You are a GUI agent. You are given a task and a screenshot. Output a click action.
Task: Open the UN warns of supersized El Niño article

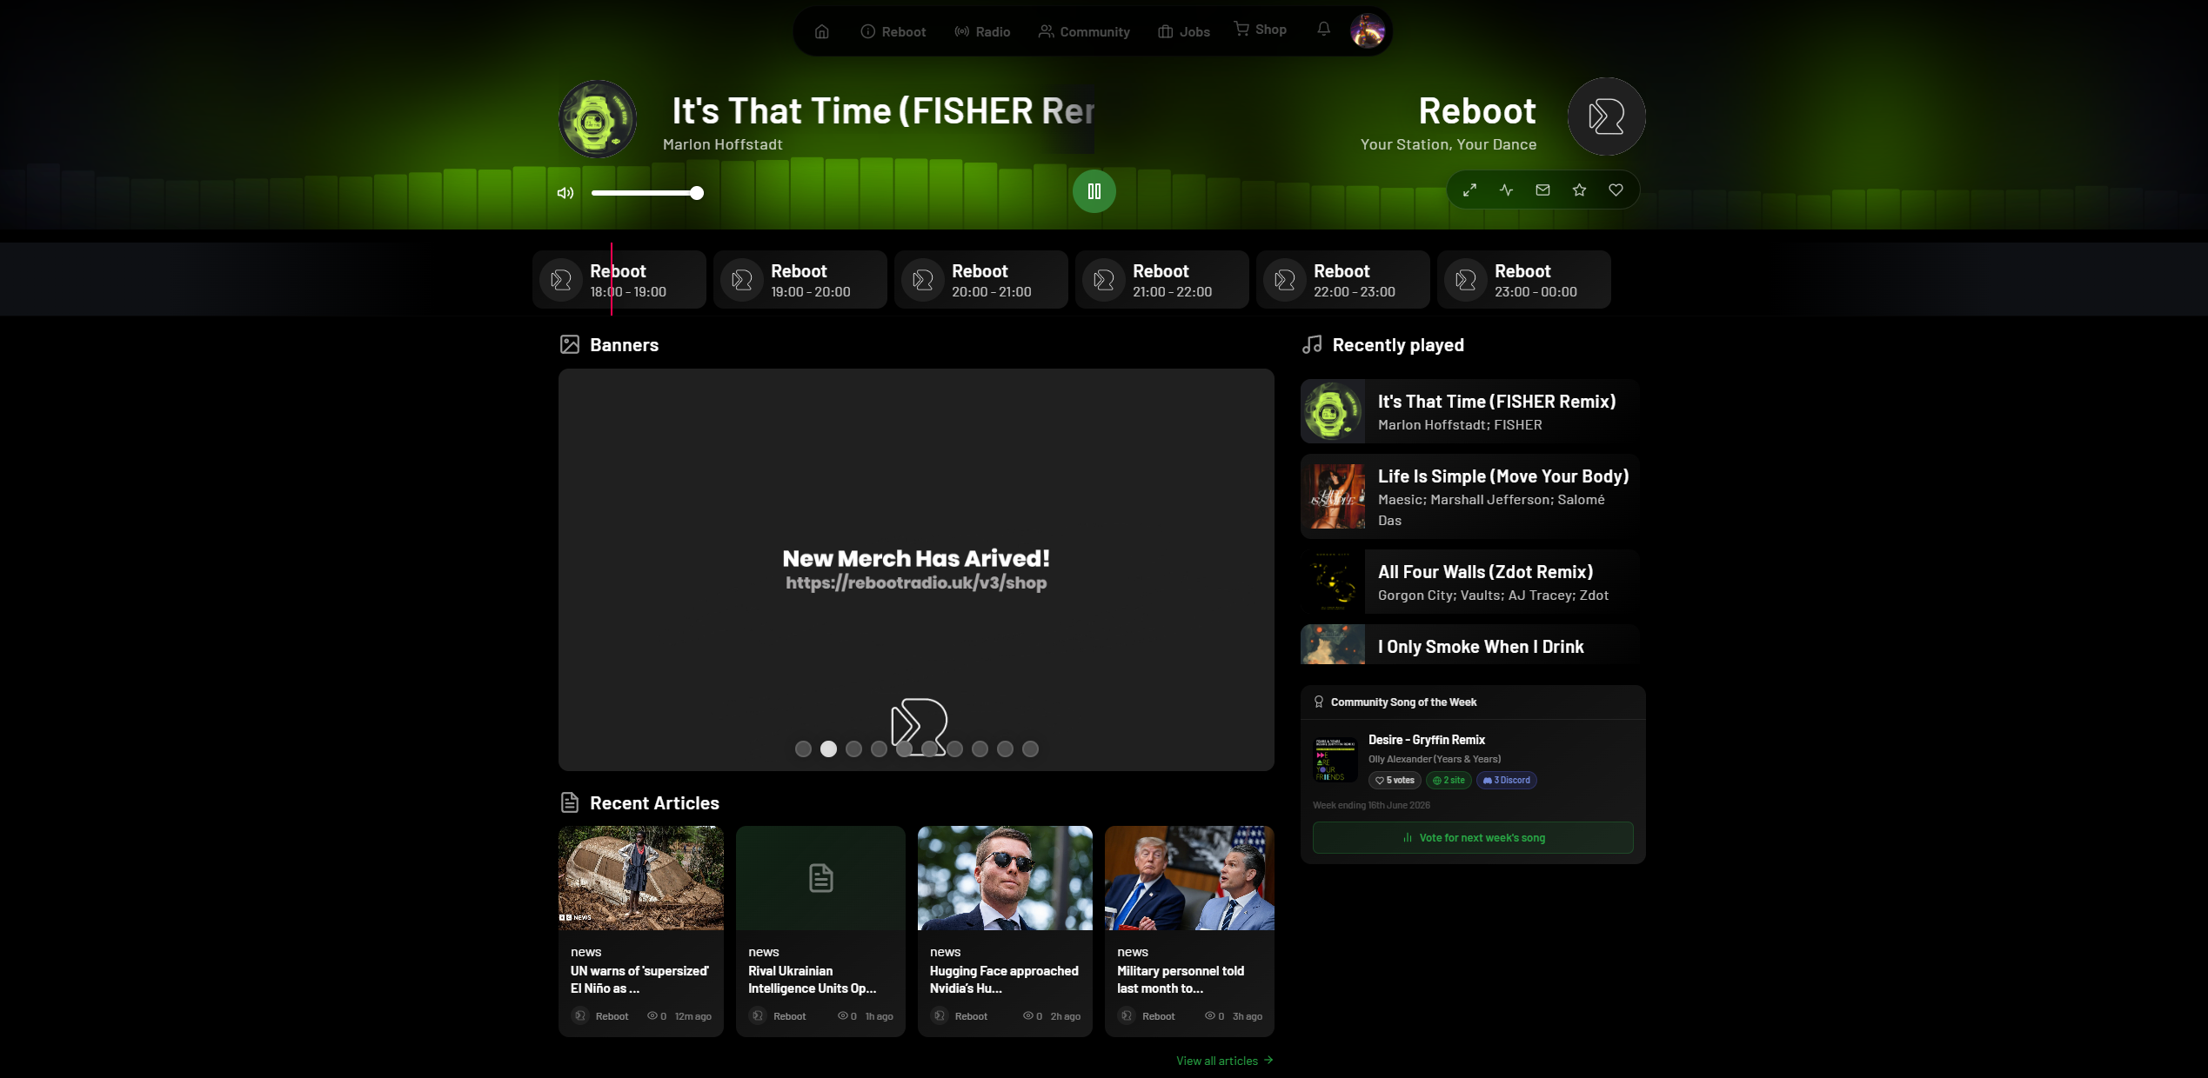click(641, 931)
